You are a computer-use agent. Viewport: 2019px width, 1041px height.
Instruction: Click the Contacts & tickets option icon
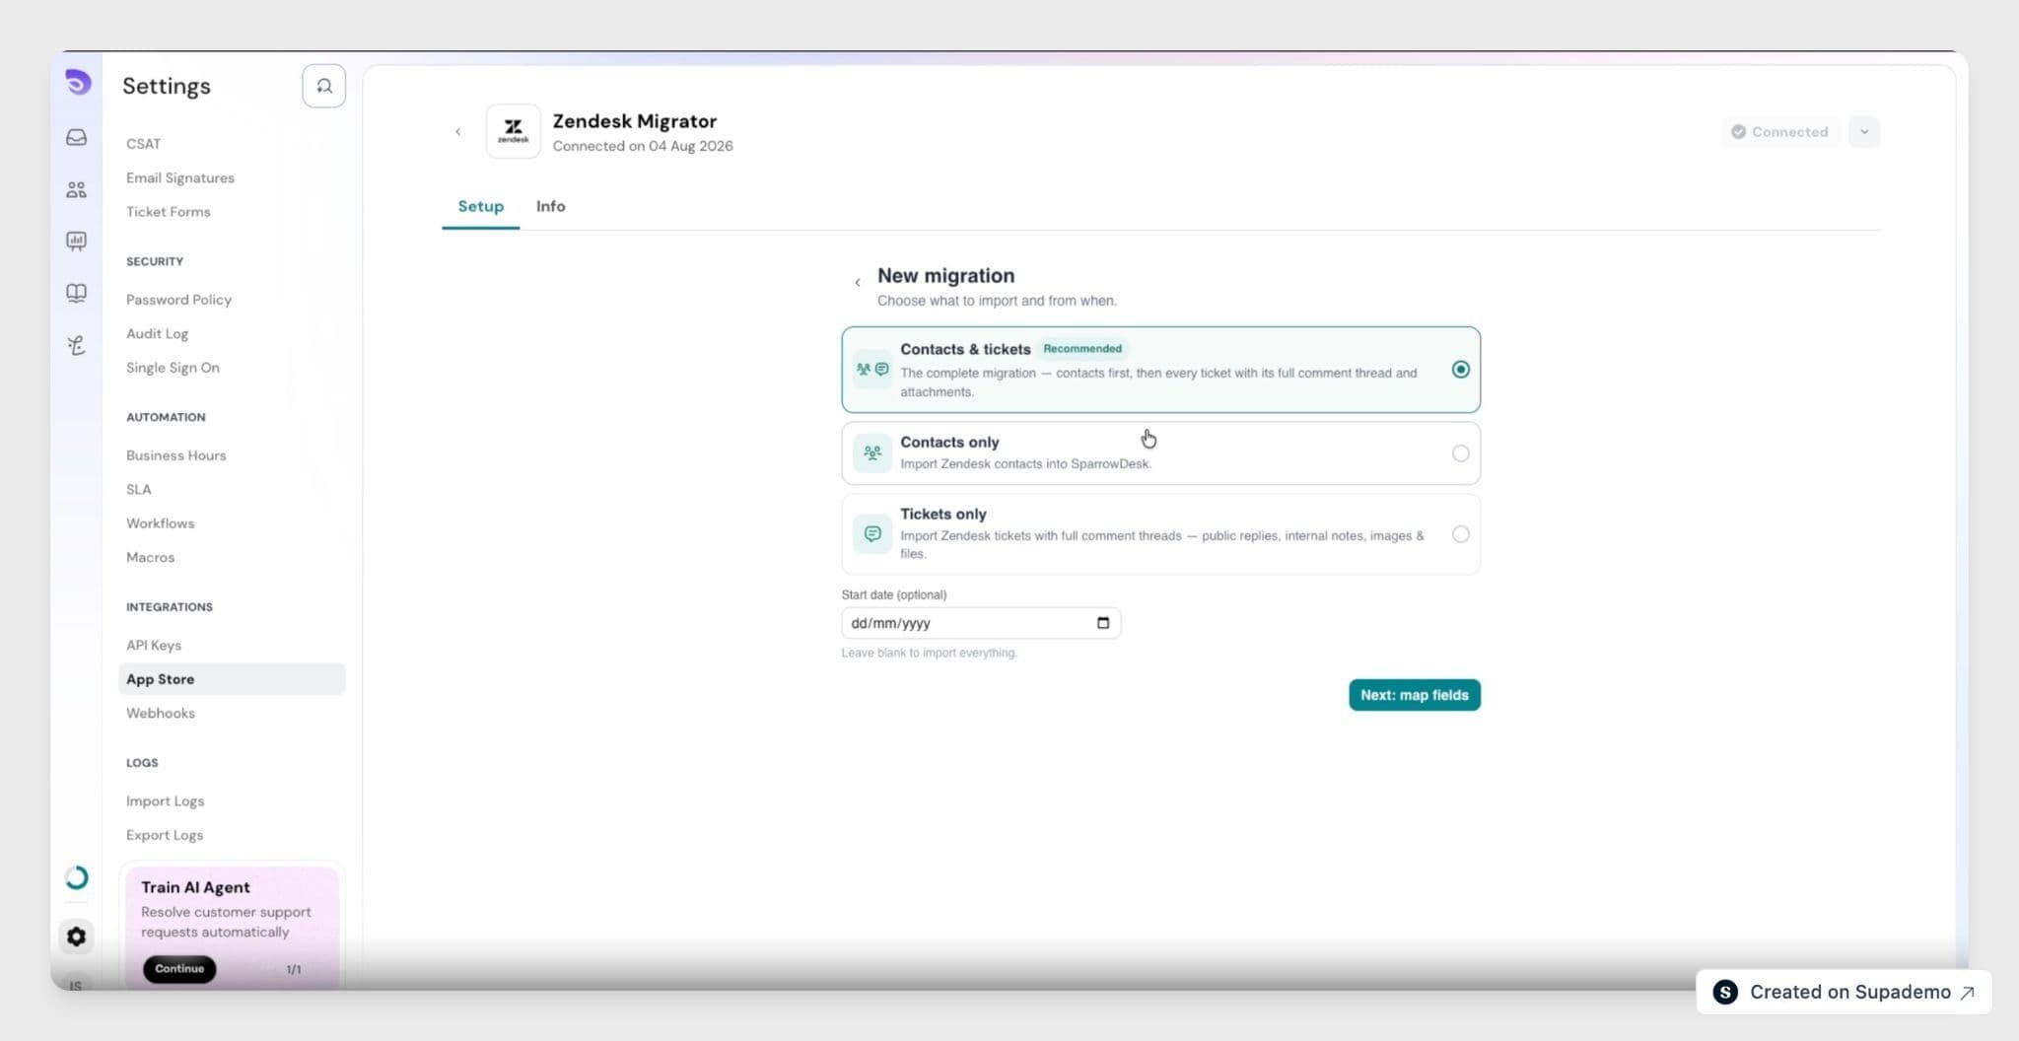click(872, 370)
